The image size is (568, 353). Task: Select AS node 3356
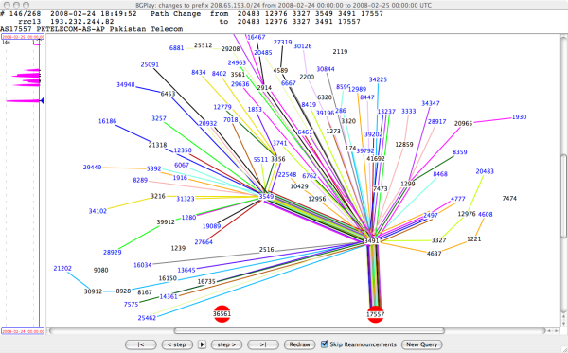click(x=277, y=159)
